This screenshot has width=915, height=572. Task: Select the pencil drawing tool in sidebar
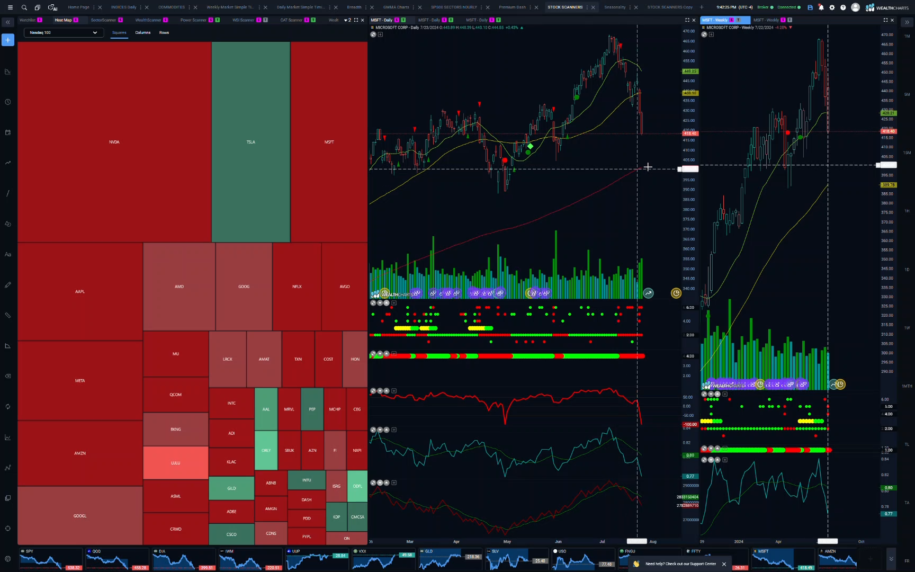(8, 285)
